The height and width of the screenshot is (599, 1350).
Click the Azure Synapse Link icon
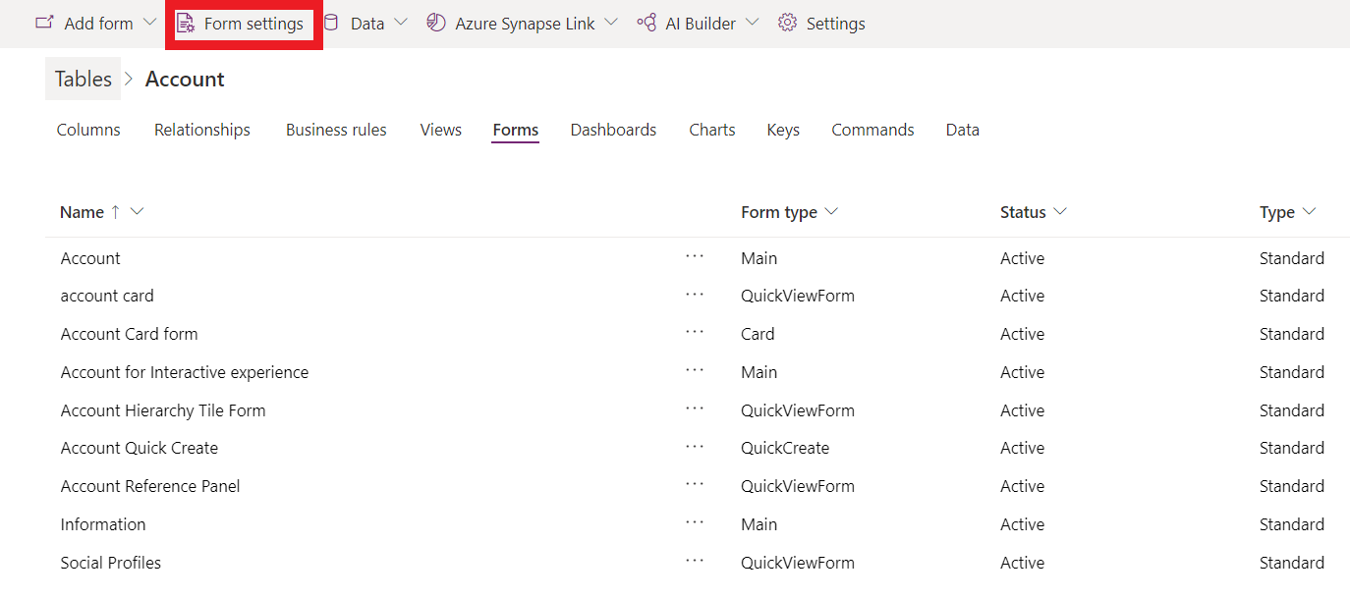point(436,23)
